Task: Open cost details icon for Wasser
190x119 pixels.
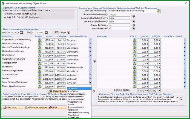Action: 40,79
